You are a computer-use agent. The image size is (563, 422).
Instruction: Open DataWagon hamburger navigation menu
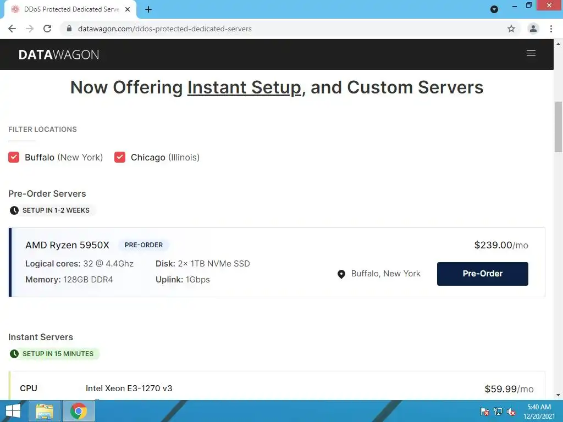coord(531,53)
